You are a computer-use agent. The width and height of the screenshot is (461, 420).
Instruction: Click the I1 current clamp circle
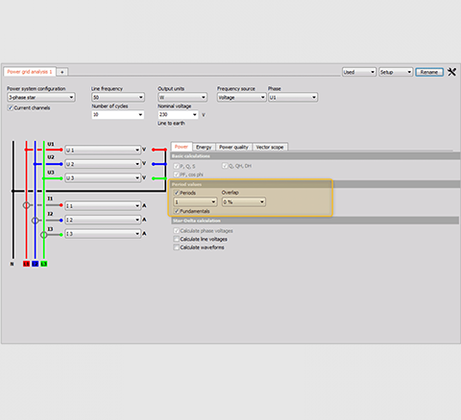[x=27, y=205]
